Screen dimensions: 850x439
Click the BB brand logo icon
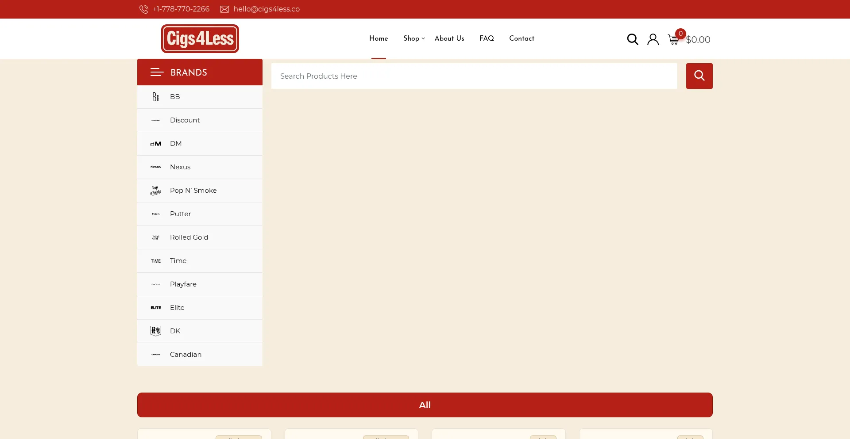156,97
